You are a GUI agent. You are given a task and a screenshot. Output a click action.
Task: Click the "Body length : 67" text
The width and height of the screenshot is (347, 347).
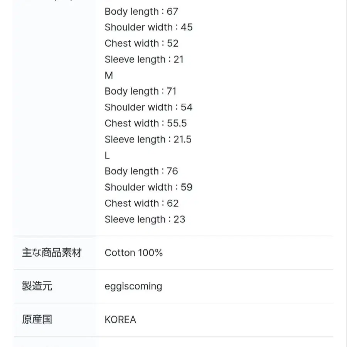pyautogui.click(x=141, y=12)
